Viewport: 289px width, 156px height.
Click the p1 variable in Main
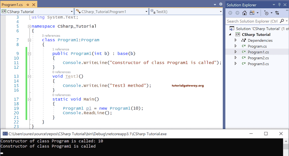[89, 108]
